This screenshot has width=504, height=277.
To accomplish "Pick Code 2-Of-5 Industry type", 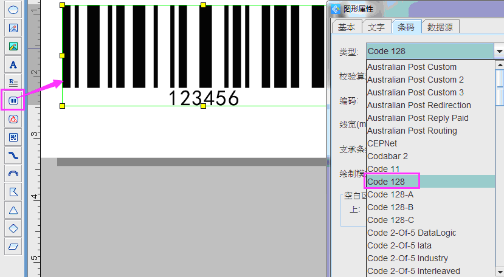I will (430, 258).
